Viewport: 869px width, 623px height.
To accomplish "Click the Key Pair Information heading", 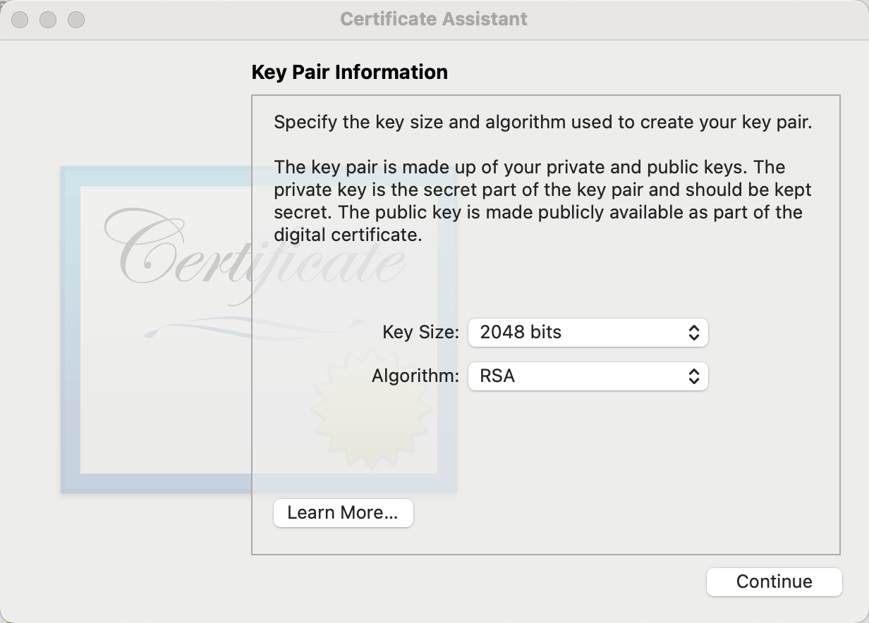I will (x=350, y=72).
